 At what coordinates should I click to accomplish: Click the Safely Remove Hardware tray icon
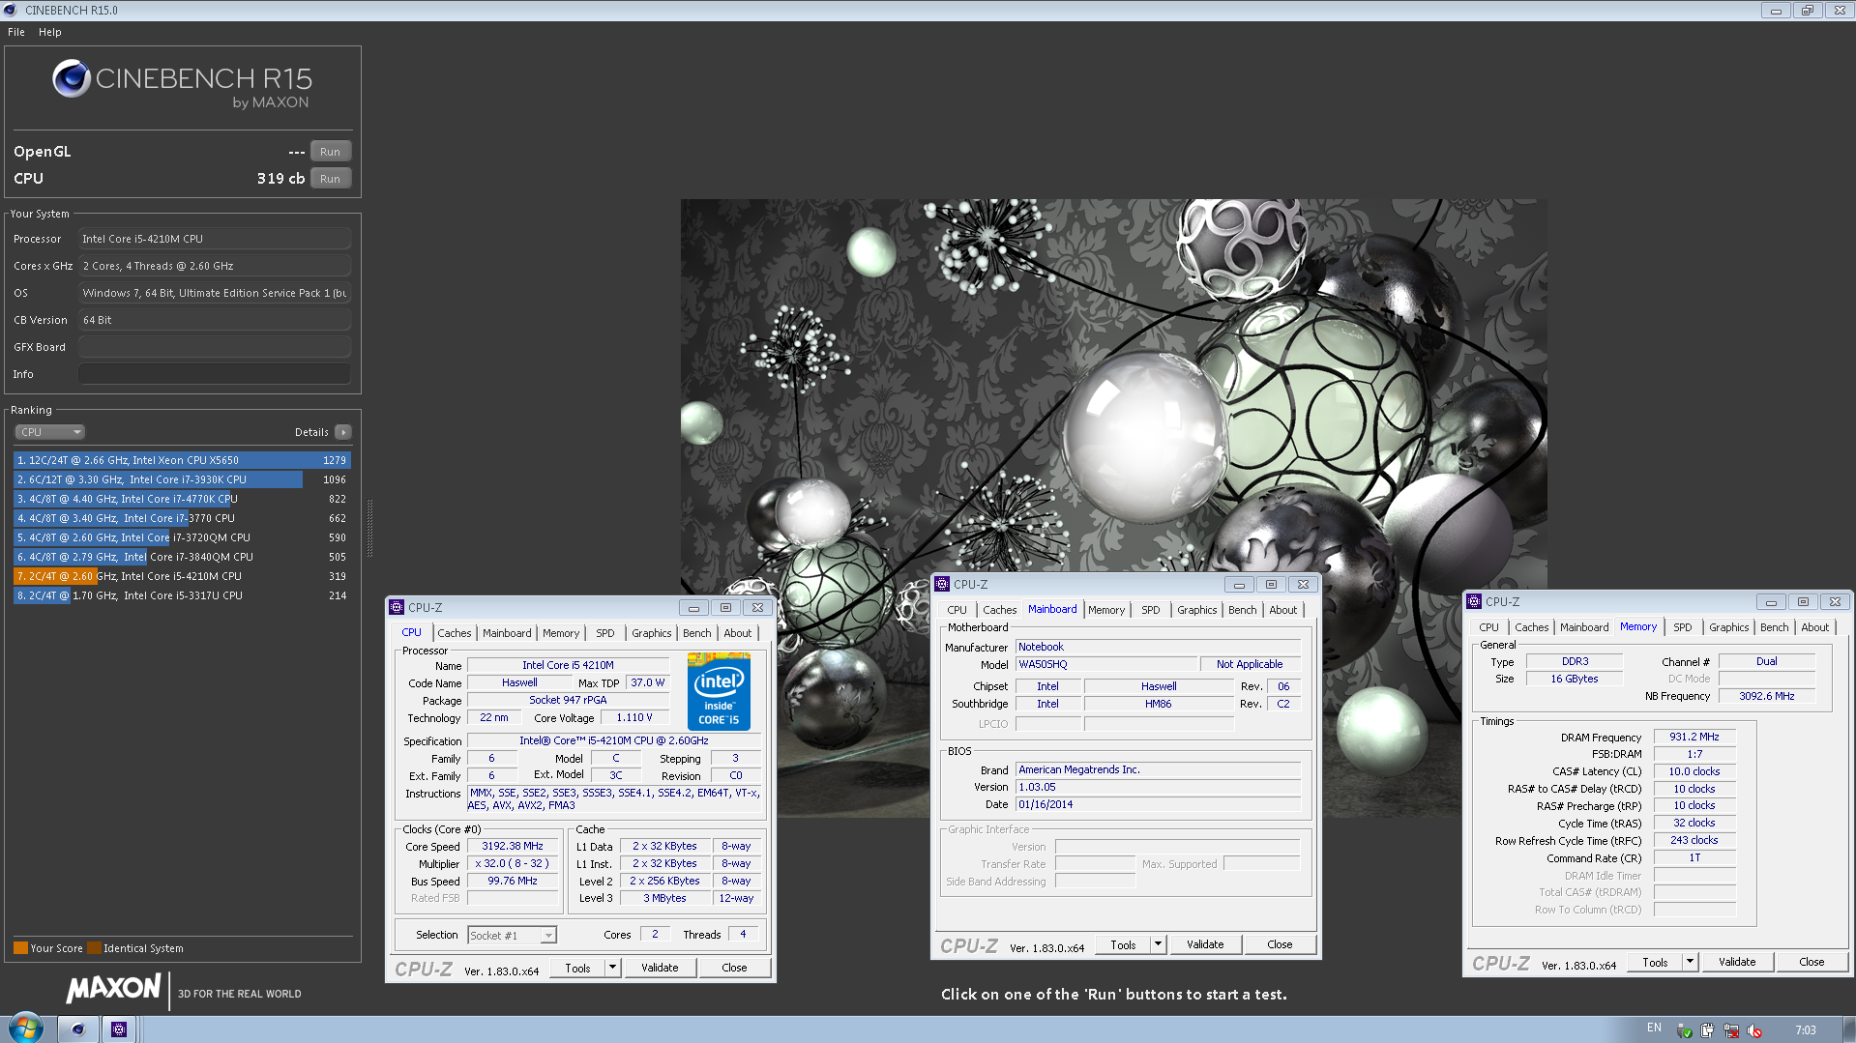1685,1030
